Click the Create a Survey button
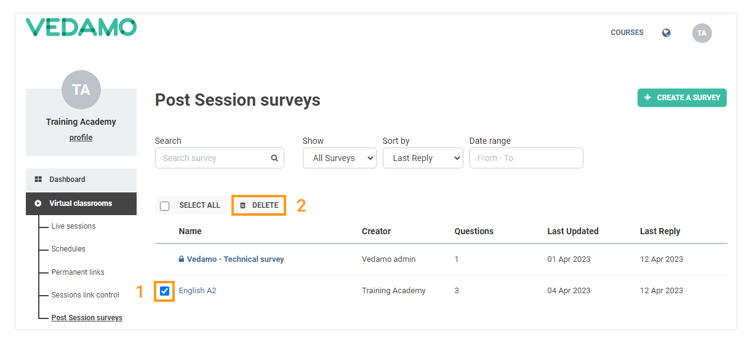This screenshot has height=343, width=752. 682,98
